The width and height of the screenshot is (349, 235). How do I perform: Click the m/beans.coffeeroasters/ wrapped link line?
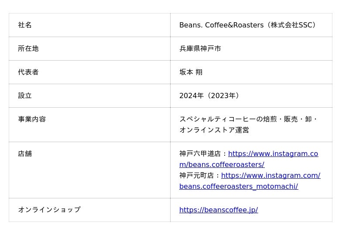tap(222, 165)
